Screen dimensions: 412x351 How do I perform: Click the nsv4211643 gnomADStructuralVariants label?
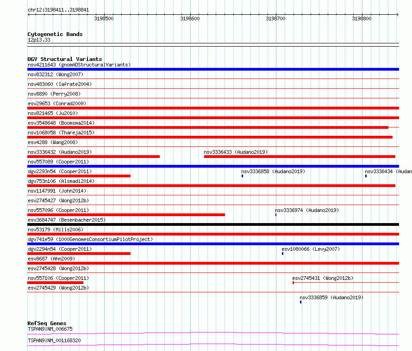click(x=79, y=65)
